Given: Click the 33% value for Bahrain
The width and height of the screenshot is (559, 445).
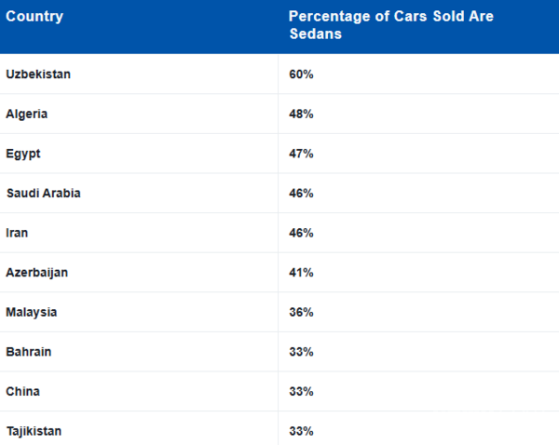Looking at the screenshot, I should tap(301, 352).
